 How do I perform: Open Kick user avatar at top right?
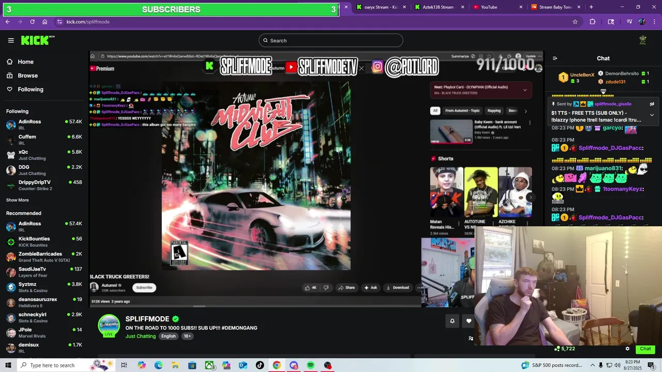(x=643, y=40)
